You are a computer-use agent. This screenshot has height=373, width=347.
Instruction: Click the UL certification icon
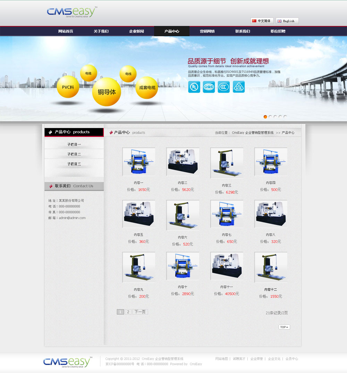click(194, 87)
